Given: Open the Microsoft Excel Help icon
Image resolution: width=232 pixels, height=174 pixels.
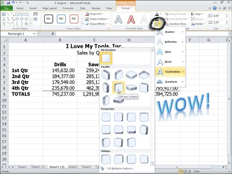Looking at the screenshot, I should pyautogui.click(x=215, y=8).
